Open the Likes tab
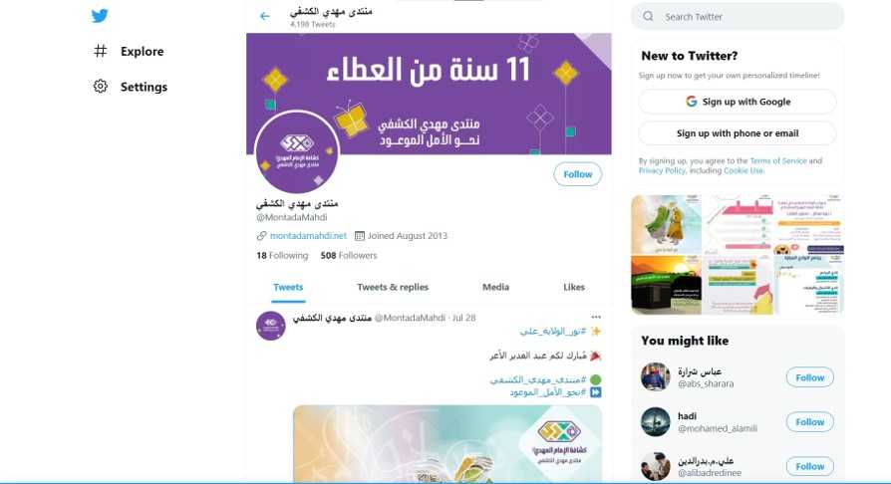This screenshot has width=891, height=484. (574, 288)
